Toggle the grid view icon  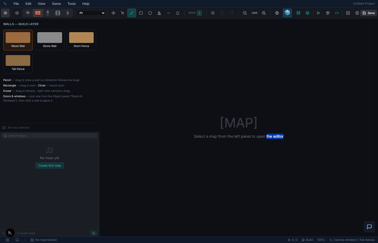tap(213, 13)
